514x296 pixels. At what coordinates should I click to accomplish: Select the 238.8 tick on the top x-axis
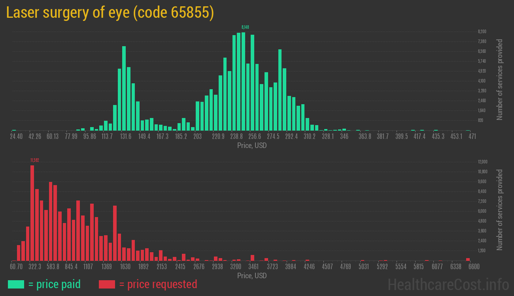[x=236, y=137]
